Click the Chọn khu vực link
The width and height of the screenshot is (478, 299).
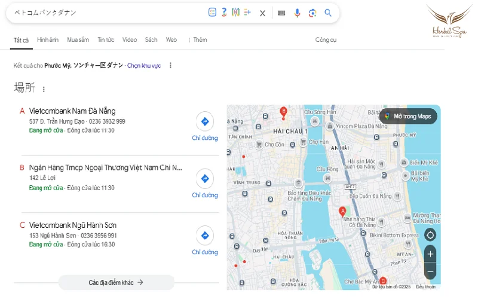(x=144, y=65)
